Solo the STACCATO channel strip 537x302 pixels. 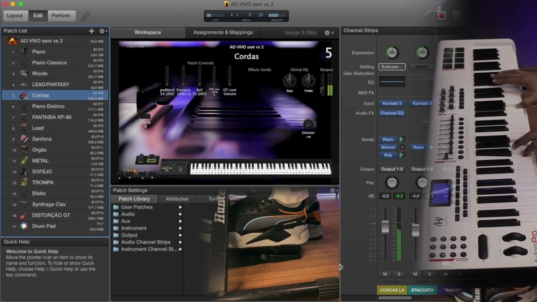[x=429, y=274]
